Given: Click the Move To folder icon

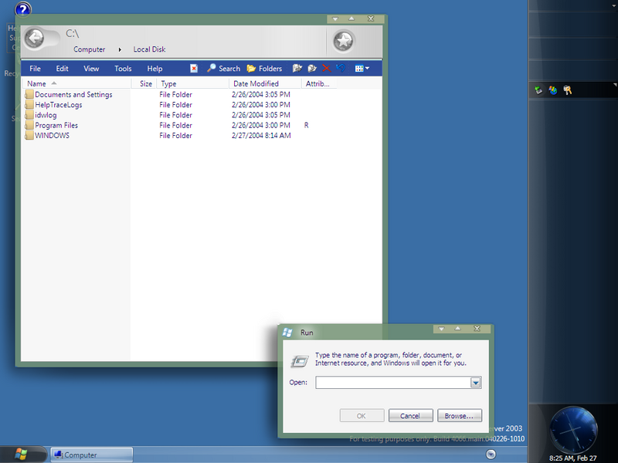Looking at the screenshot, I should coord(297,69).
